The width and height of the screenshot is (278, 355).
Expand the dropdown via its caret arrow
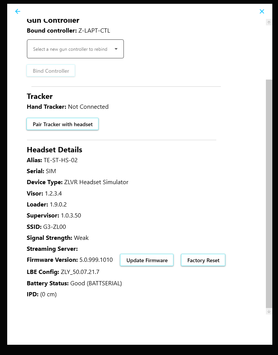pos(116,49)
